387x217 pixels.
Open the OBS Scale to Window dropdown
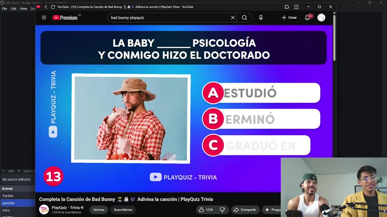29,171
